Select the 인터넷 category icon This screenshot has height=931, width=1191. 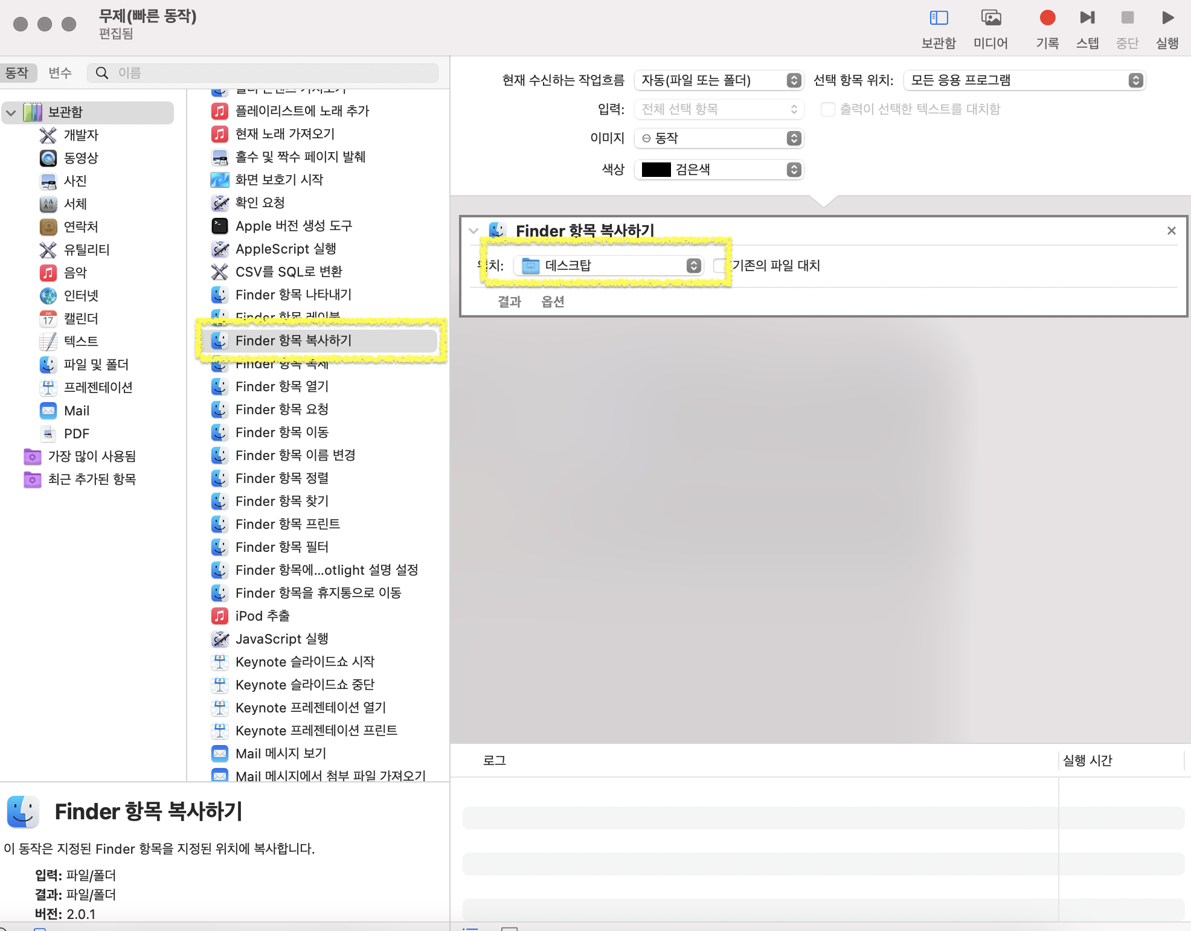(x=48, y=295)
